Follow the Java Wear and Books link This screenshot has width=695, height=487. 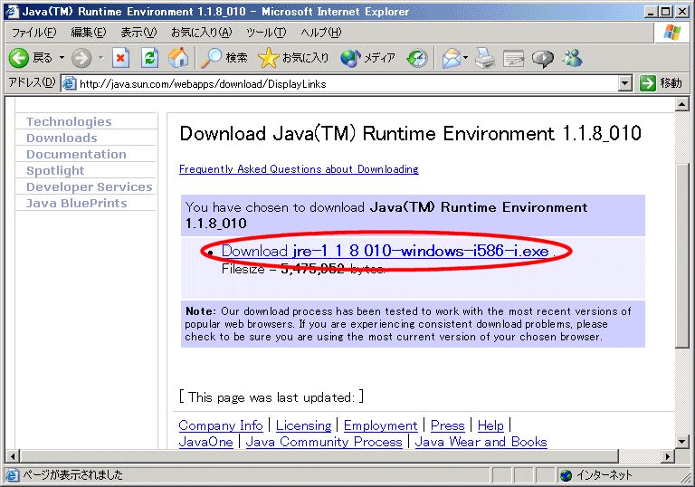coord(481,442)
